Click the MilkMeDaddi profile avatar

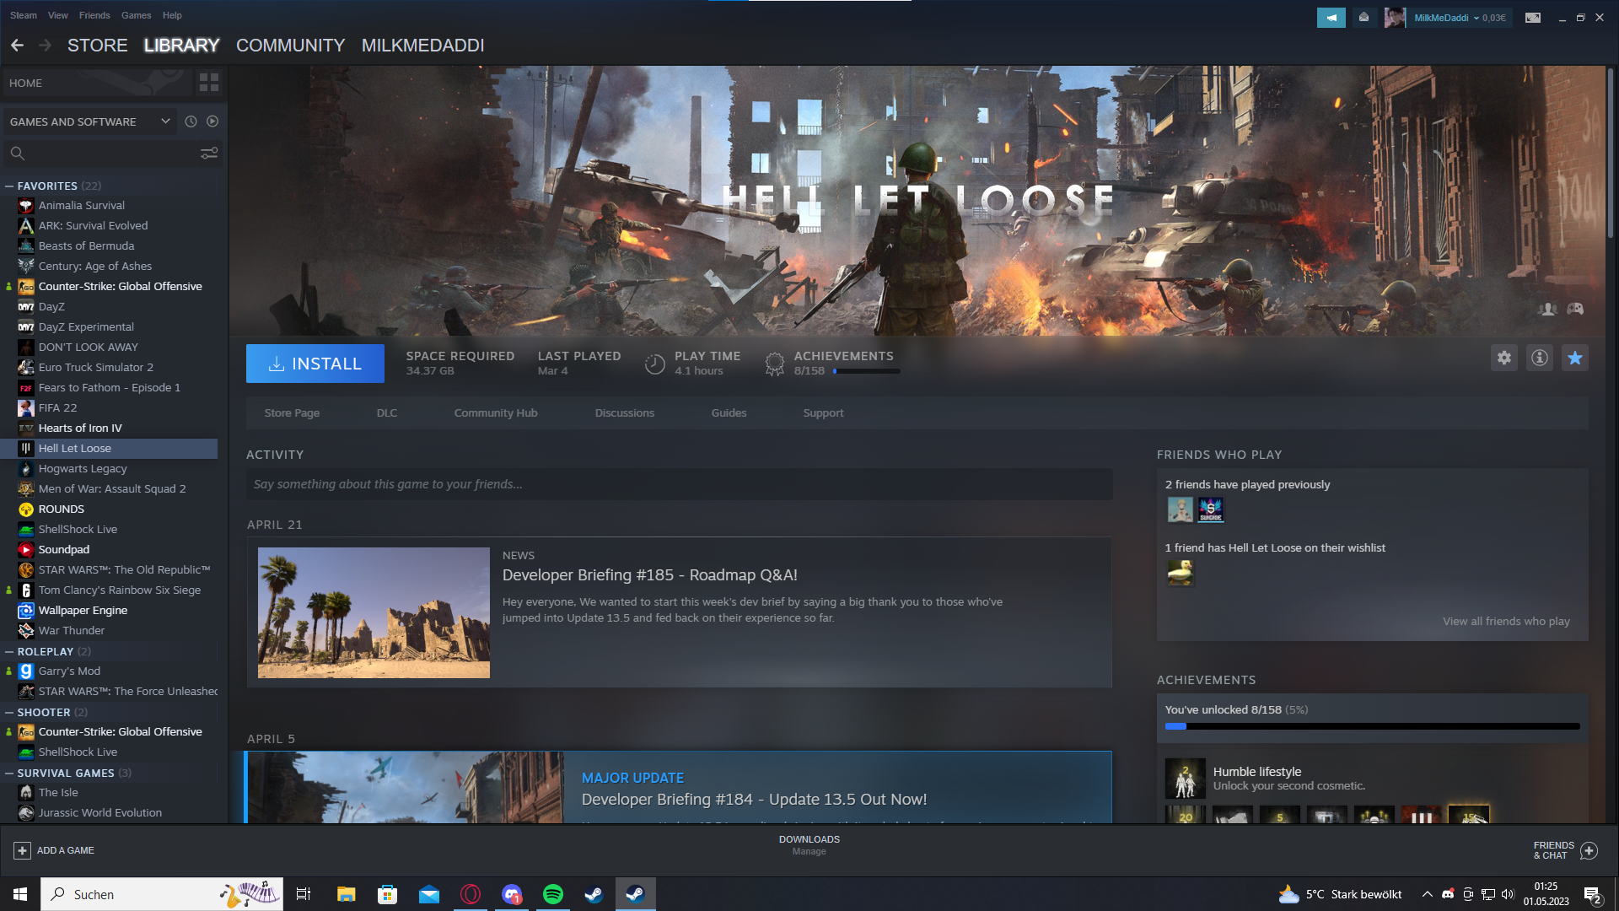click(1395, 18)
